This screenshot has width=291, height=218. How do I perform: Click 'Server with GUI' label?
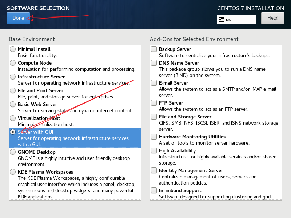point(35,132)
